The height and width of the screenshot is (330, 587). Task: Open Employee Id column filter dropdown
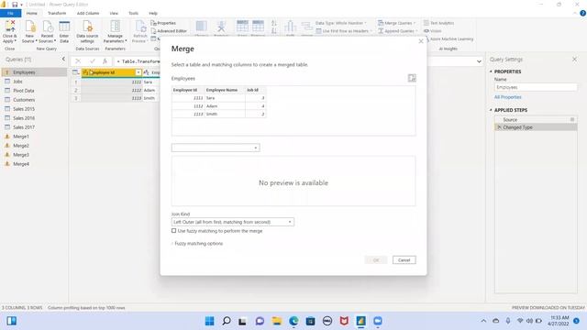click(138, 72)
